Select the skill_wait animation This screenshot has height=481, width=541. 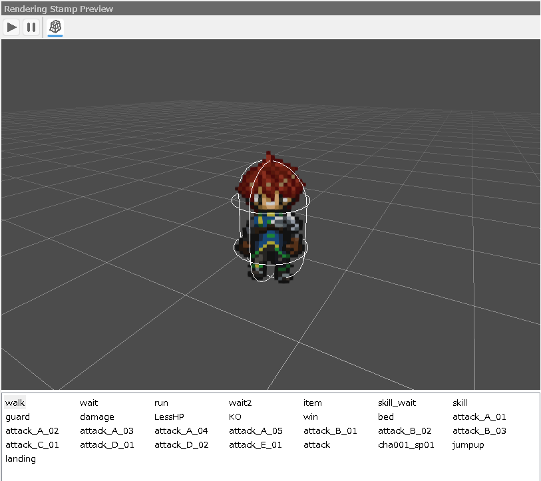pos(397,402)
